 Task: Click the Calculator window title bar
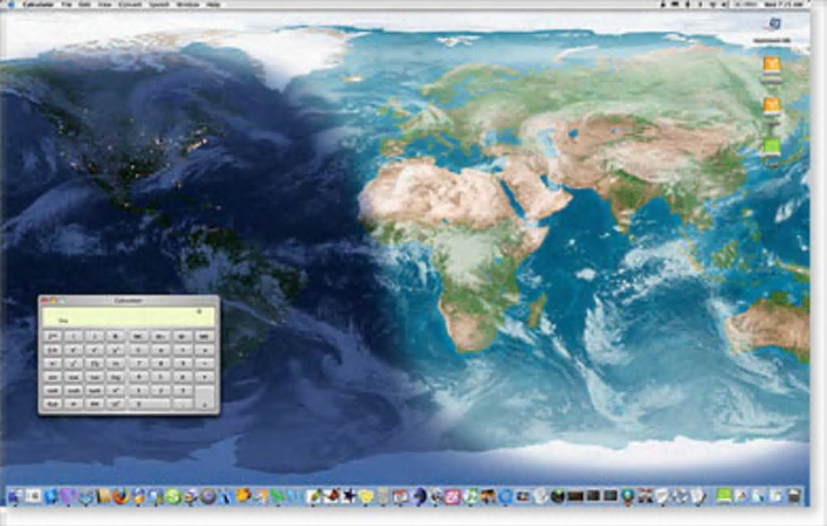click(129, 301)
